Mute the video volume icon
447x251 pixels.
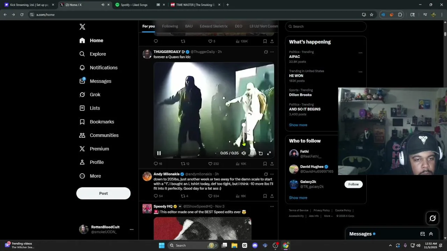(244, 153)
